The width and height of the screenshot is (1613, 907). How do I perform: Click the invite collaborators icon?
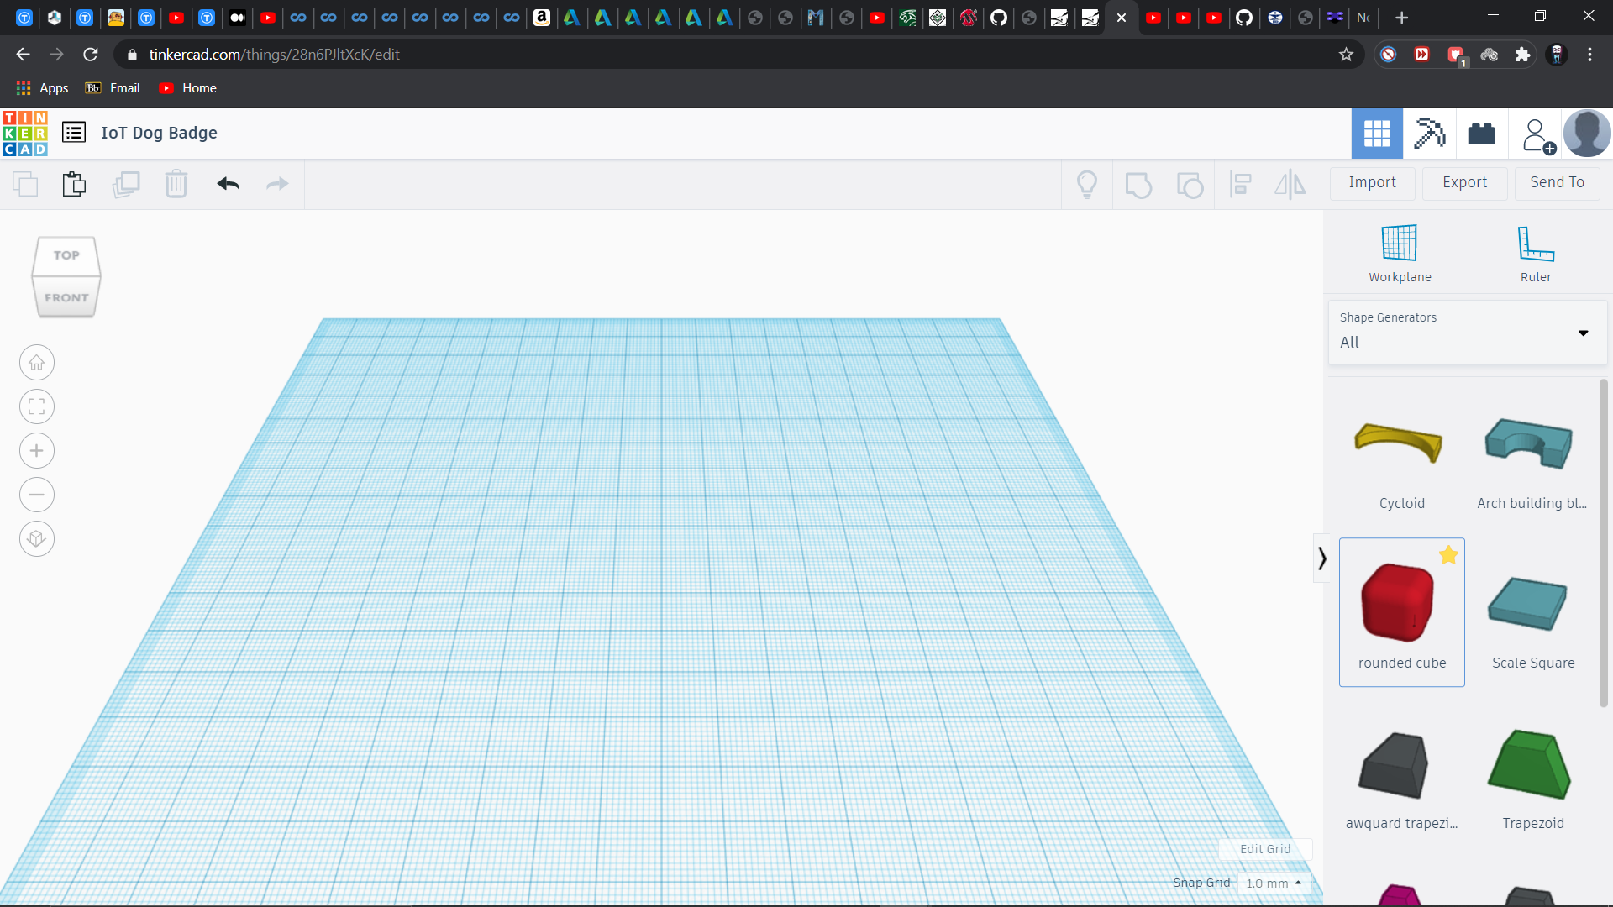click(1536, 134)
